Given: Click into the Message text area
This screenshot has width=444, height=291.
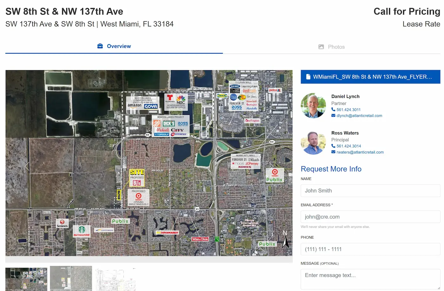Looking at the screenshot, I should 370,279.
